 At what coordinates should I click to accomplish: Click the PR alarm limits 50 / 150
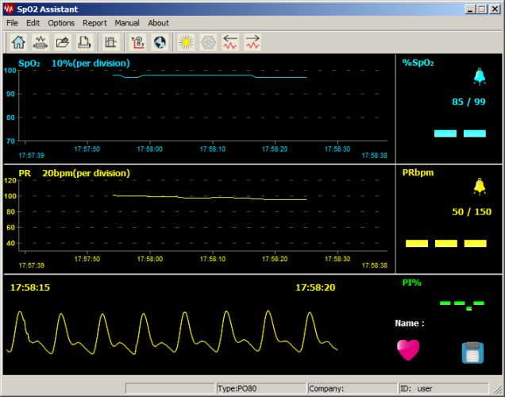point(472,212)
